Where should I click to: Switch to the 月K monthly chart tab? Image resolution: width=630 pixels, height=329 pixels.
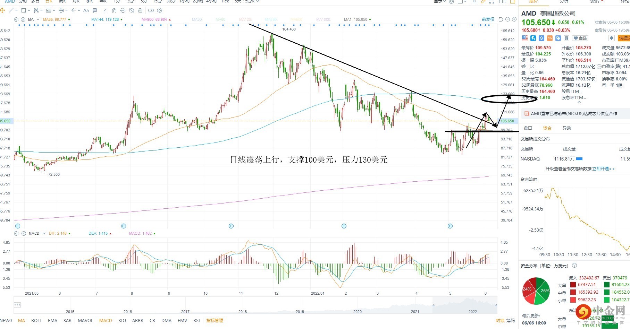click(x=76, y=1)
